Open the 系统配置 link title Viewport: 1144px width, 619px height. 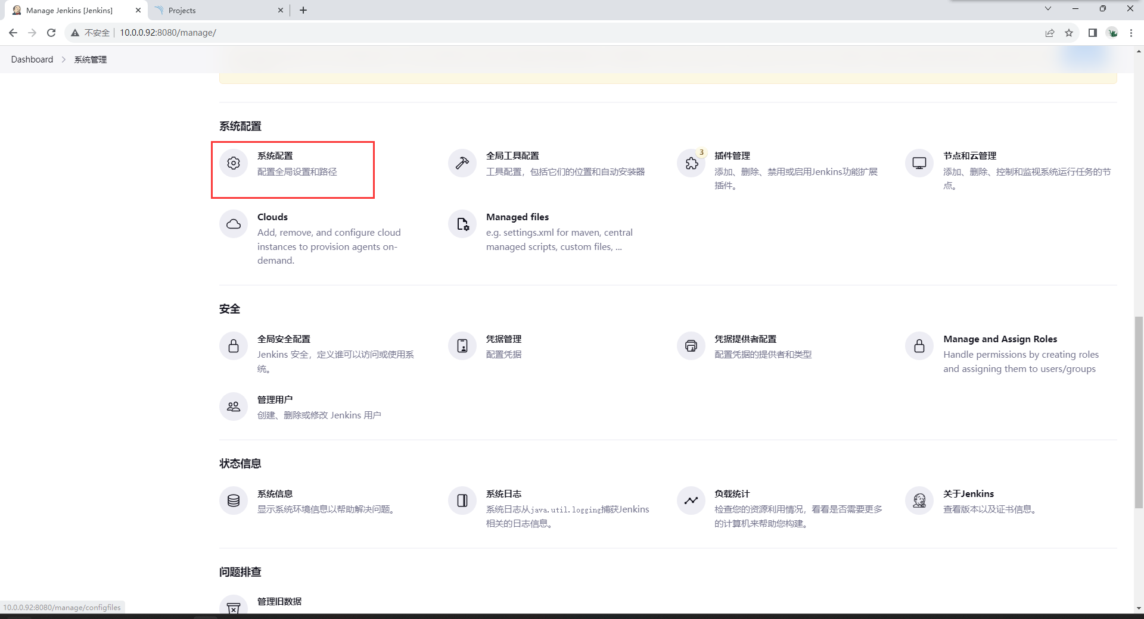(275, 156)
